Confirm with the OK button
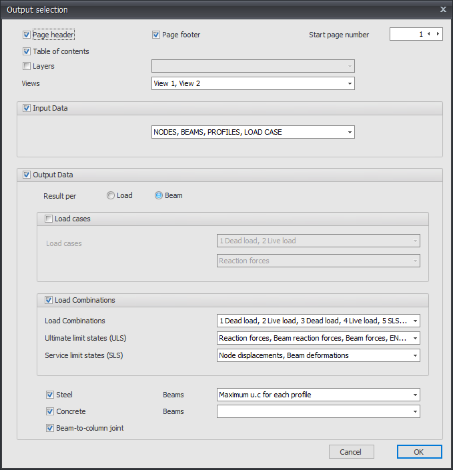The width and height of the screenshot is (453, 470). 420,452
